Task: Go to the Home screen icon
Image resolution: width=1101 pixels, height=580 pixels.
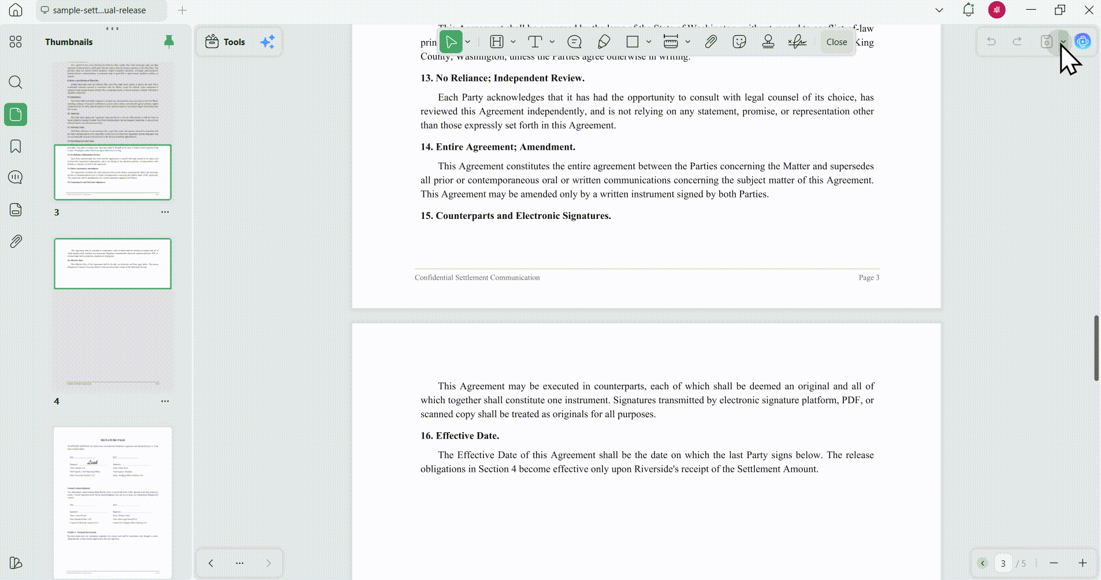Action: pyautogui.click(x=16, y=10)
